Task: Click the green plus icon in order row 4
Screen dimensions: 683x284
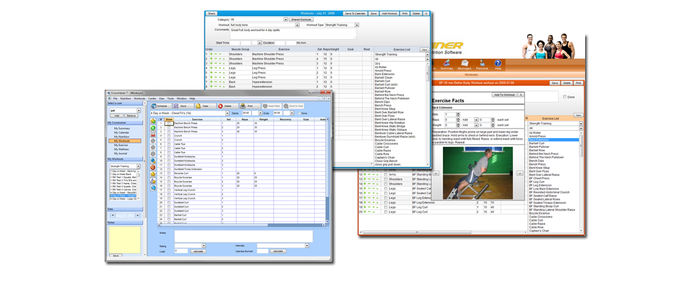Action: (211, 68)
